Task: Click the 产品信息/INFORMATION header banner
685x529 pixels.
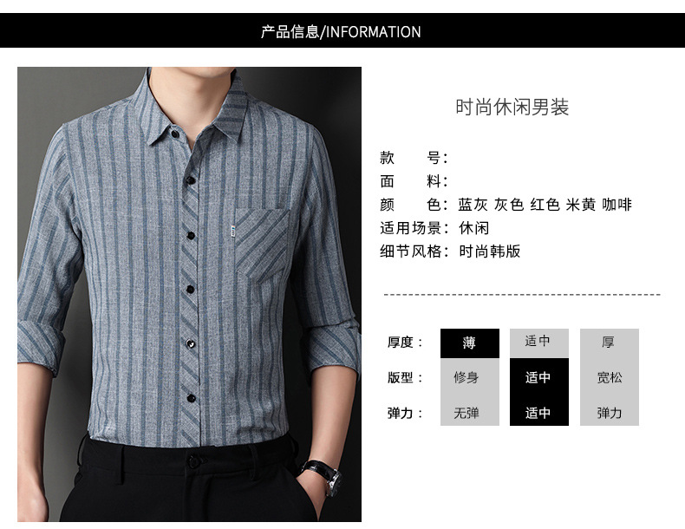Action: [x=342, y=30]
